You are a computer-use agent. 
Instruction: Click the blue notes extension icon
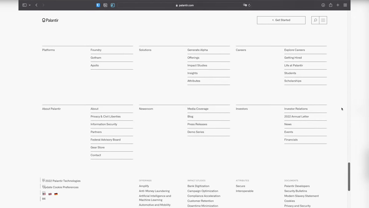(113, 5)
